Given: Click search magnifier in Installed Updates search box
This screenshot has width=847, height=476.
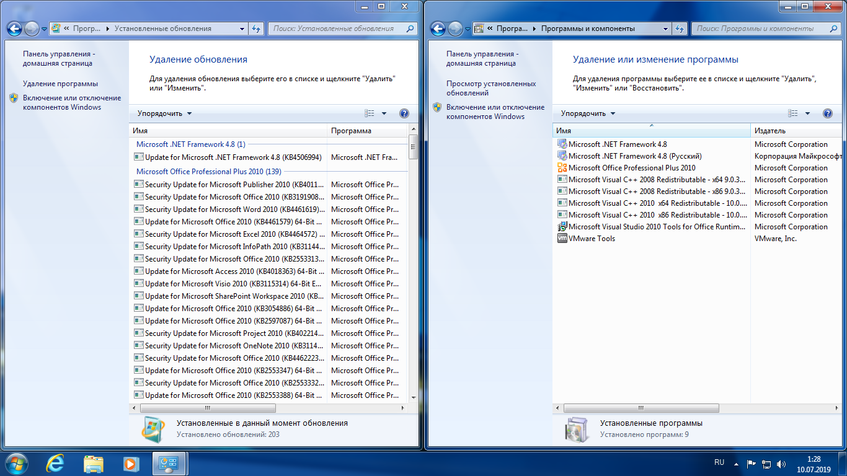Looking at the screenshot, I should click(410, 29).
